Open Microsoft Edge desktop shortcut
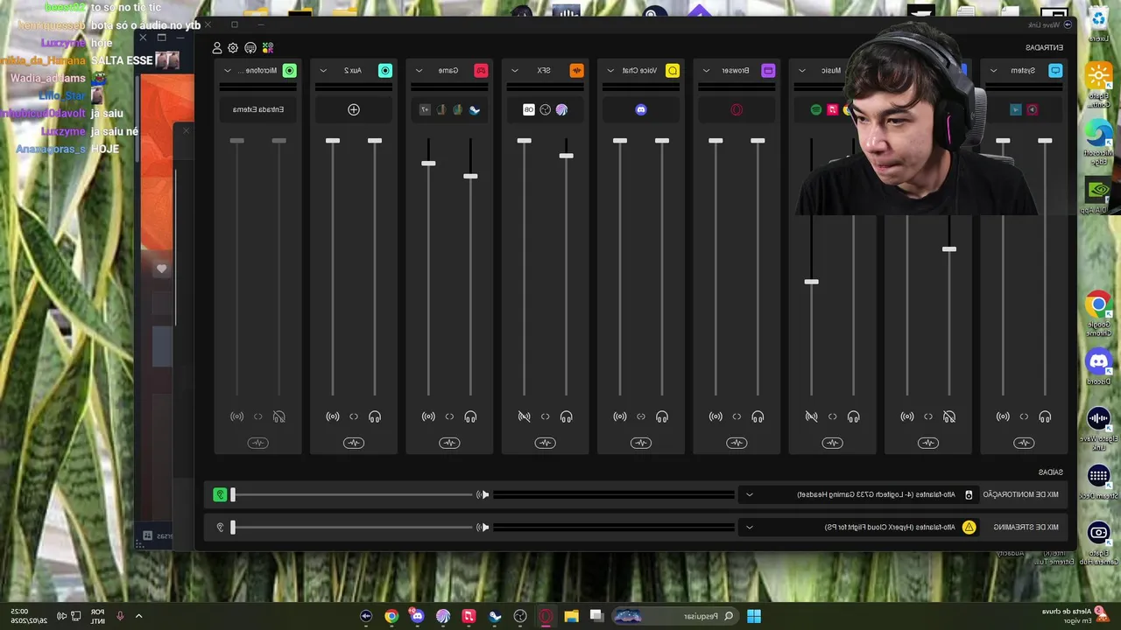The image size is (1121, 630). (1098, 140)
